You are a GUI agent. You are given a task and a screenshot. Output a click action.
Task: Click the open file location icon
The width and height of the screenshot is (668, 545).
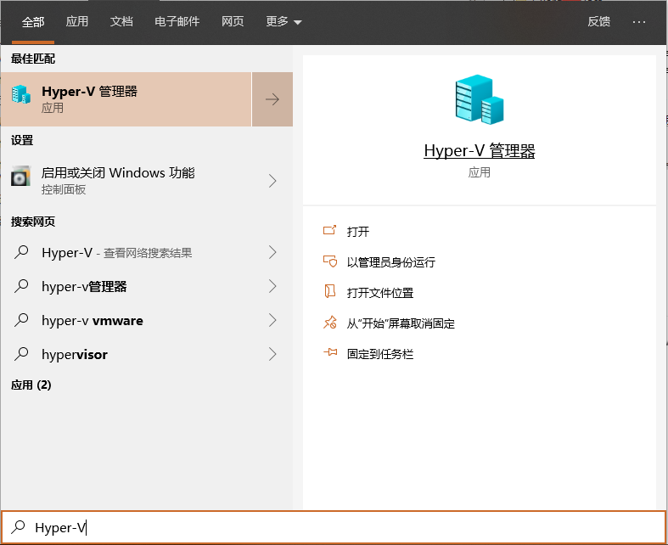(329, 292)
